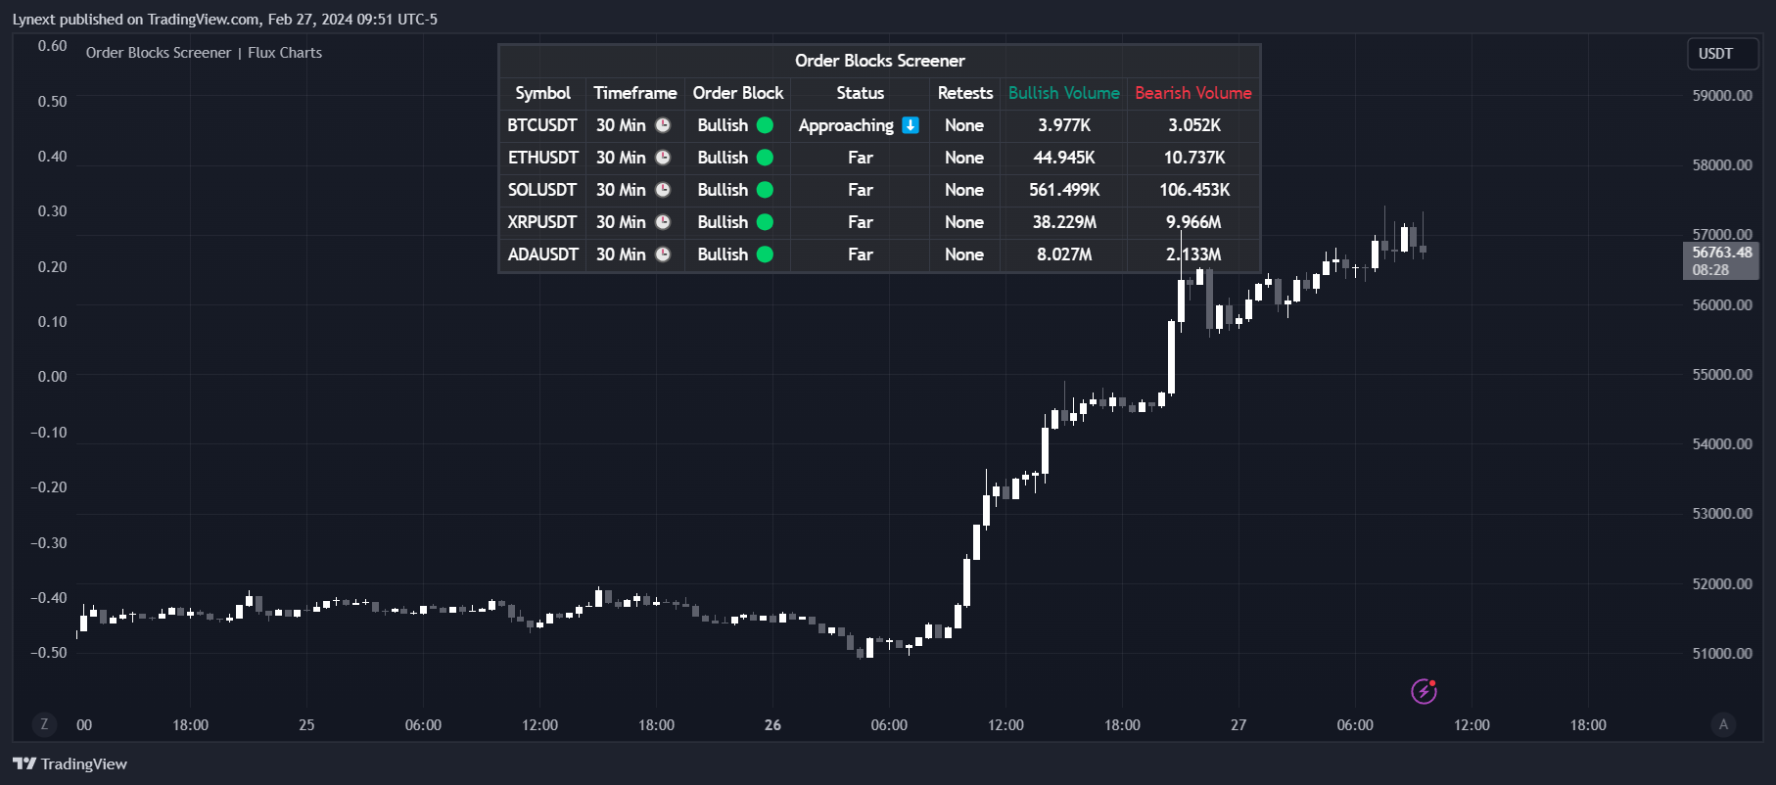Click the Order Blocks Screener indicator label
This screenshot has height=785, width=1776.
pyautogui.click(x=204, y=53)
